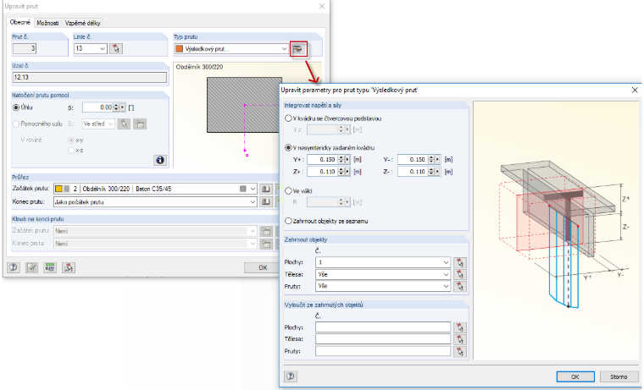Select Zahrnout objekty ze seznamu option
Screen dimensions: 644x390
pyautogui.click(x=288, y=221)
